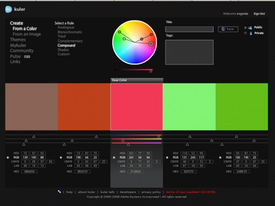Viewport: 275px width, 206px height.
Task: Click the orange swatch HEX field
Action: coord(82,172)
